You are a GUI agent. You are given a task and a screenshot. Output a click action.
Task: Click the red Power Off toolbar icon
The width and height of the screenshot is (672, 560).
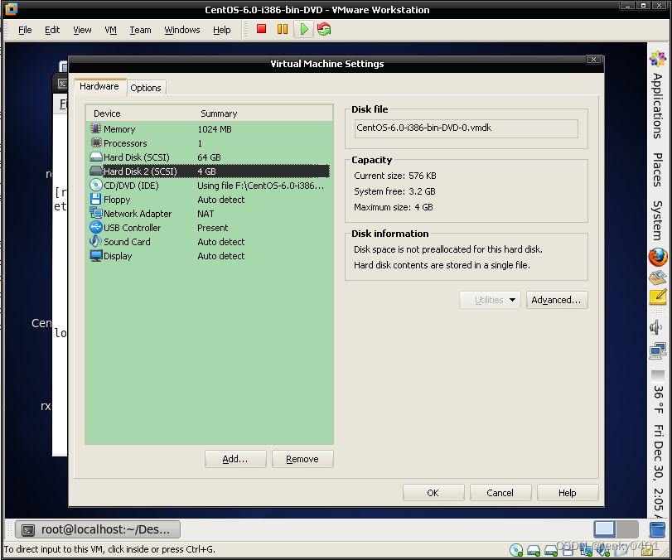[261, 29]
